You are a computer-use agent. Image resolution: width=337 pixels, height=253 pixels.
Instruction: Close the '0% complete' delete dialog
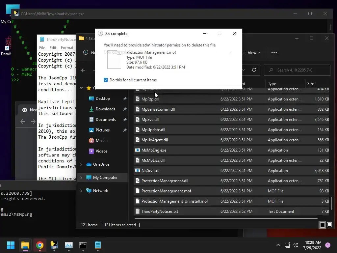pos(235,33)
